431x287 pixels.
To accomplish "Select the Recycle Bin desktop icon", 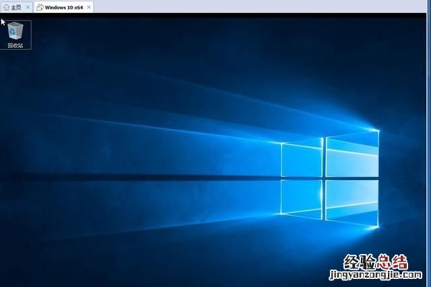I will 15,31.
